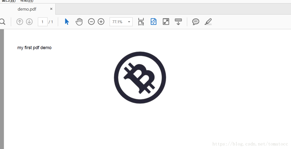
Task: Go to previous page arrow
Action: [x=19, y=22]
